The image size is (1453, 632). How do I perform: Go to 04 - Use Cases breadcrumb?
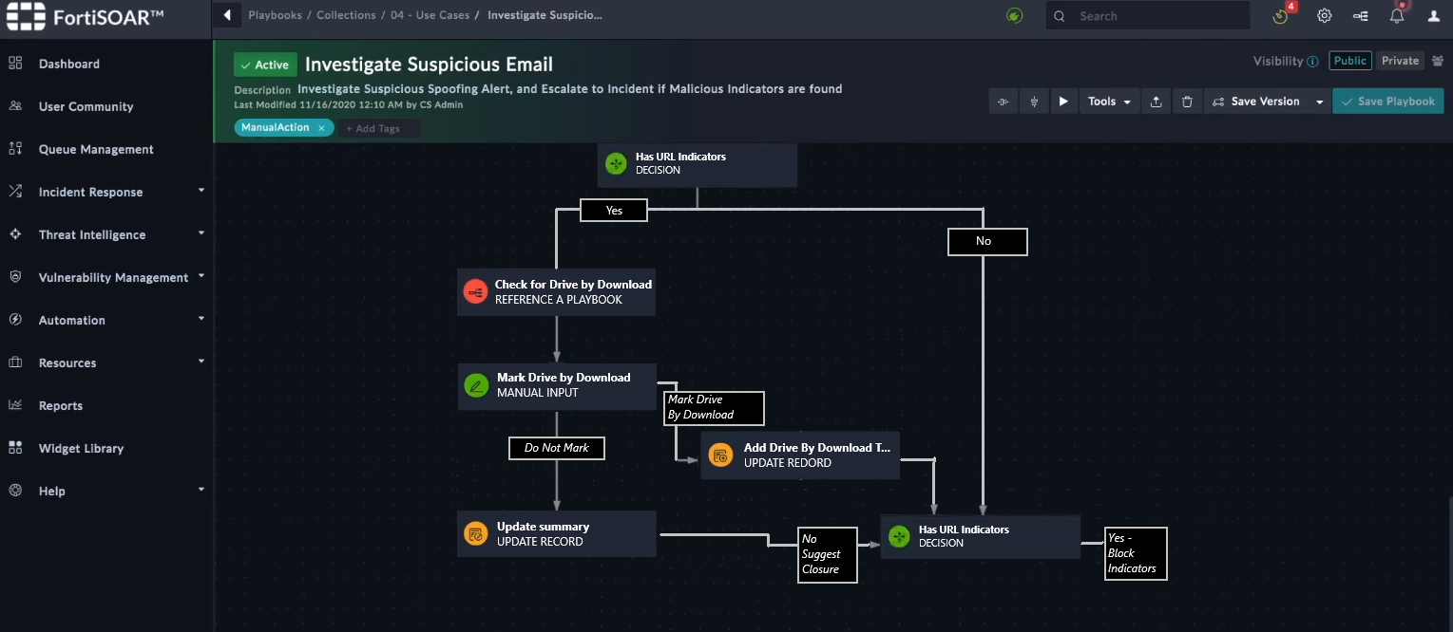click(430, 15)
